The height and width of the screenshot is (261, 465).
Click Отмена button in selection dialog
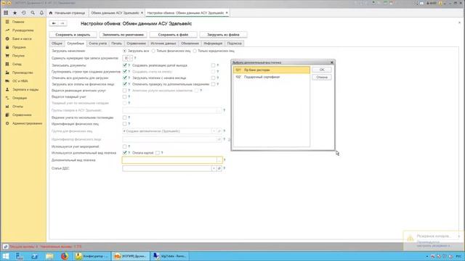(x=322, y=78)
